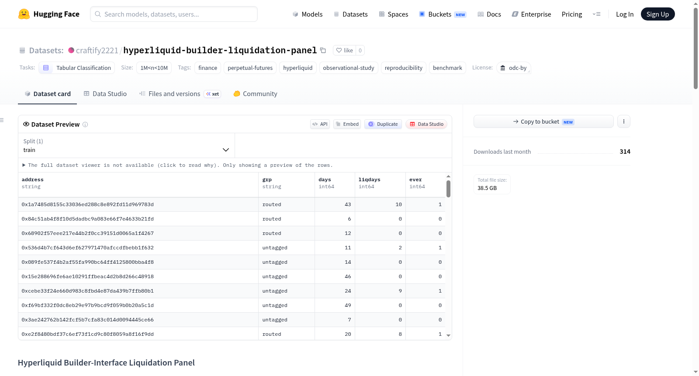Open the craftify2221 user profile link
The width and height of the screenshot is (699, 376).
pyautogui.click(x=97, y=50)
